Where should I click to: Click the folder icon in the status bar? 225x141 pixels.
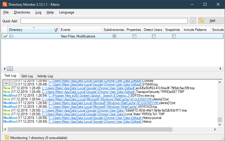(7, 138)
